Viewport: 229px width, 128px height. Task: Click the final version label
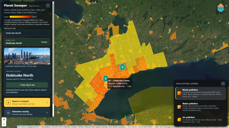[x=34, y=6]
